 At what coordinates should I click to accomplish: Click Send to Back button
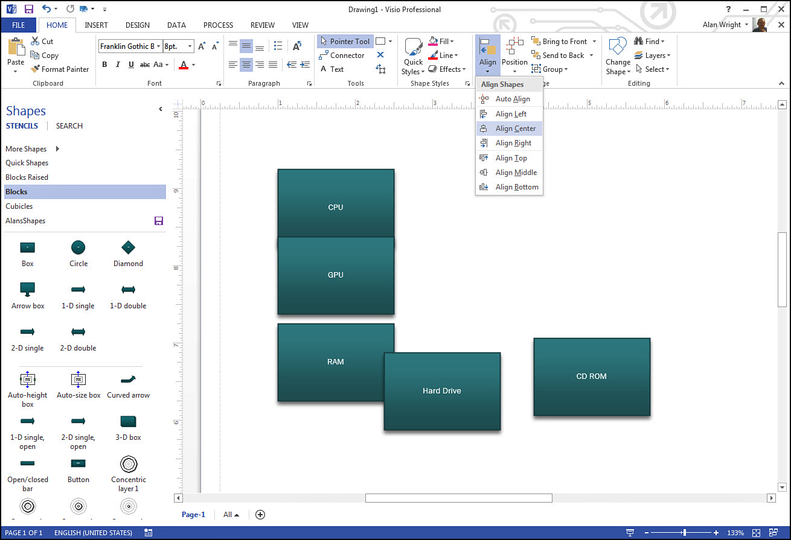coord(557,56)
